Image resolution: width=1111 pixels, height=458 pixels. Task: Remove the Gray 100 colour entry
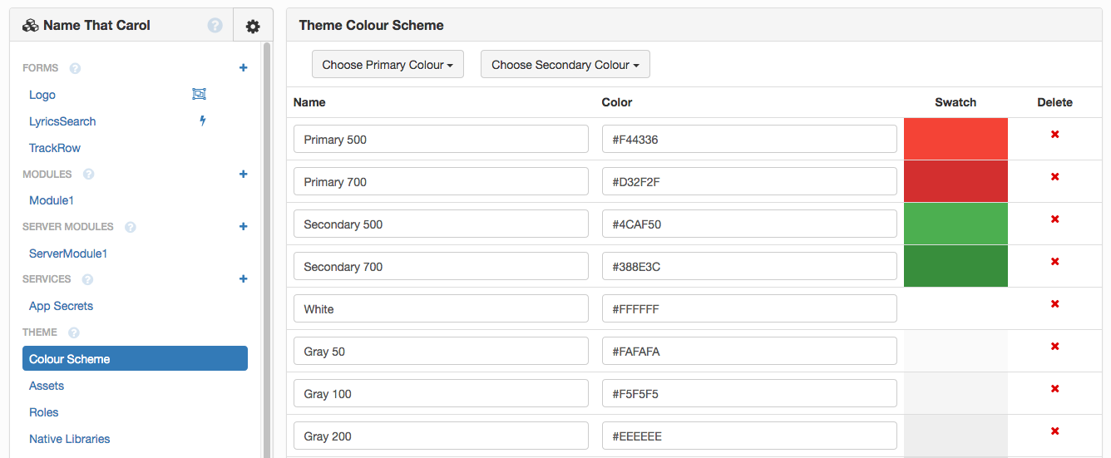tap(1054, 389)
